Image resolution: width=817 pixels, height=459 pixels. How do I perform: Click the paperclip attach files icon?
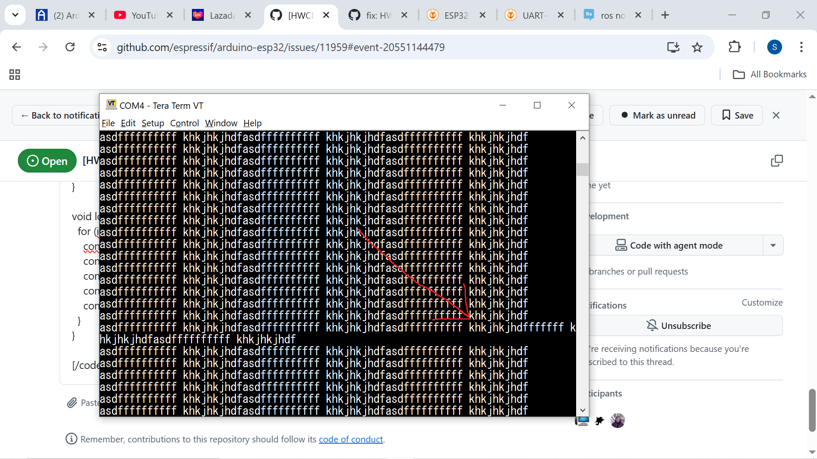point(72,402)
